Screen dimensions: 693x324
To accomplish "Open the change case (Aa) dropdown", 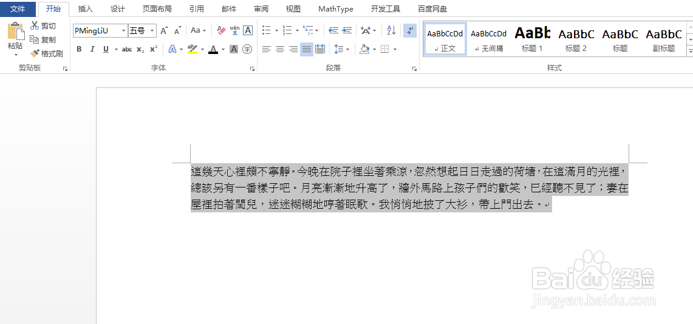I will pyautogui.click(x=199, y=30).
